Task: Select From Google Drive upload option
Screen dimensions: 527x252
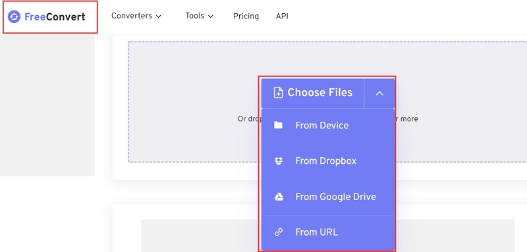Action: pyautogui.click(x=327, y=197)
